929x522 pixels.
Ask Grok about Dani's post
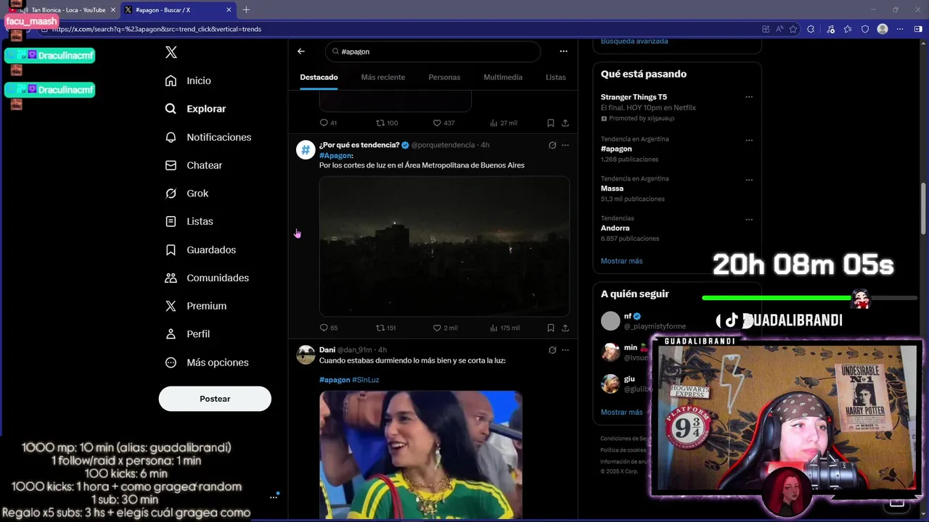[x=552, y=350]
